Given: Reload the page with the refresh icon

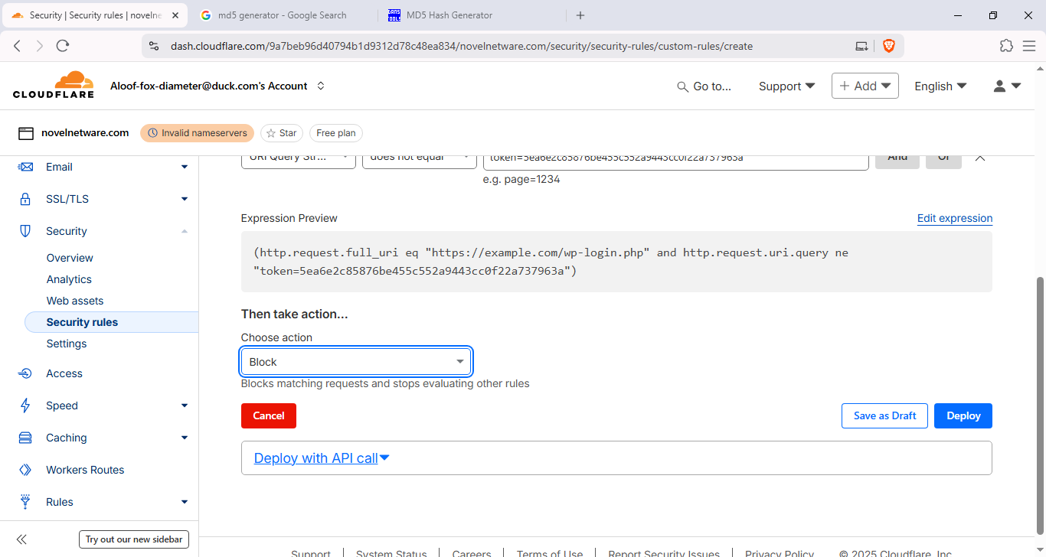Looking at the screenshot, I should coord(63,46).
